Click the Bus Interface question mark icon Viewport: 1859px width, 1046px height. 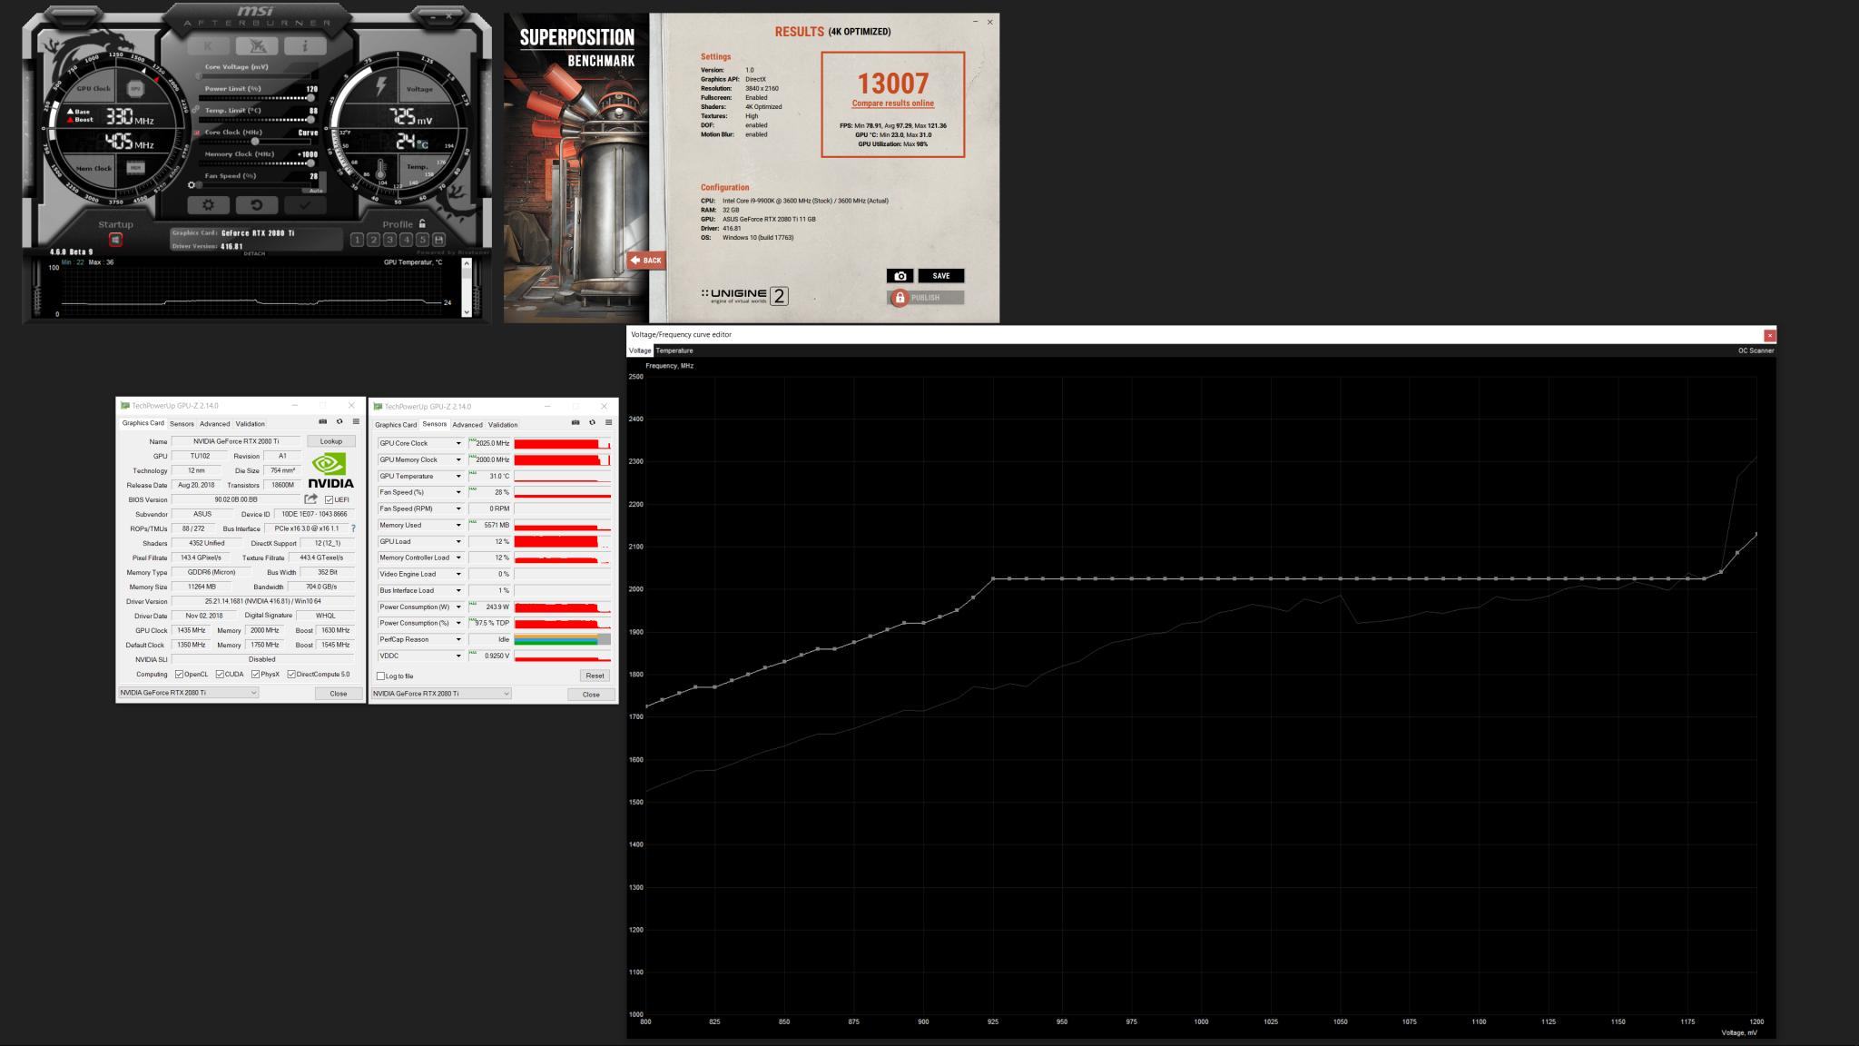pyautogui.click(x=353, y=528)
